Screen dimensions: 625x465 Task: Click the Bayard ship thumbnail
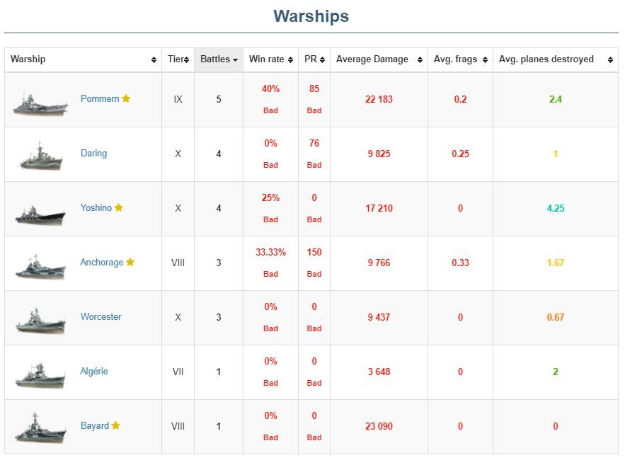40,429
